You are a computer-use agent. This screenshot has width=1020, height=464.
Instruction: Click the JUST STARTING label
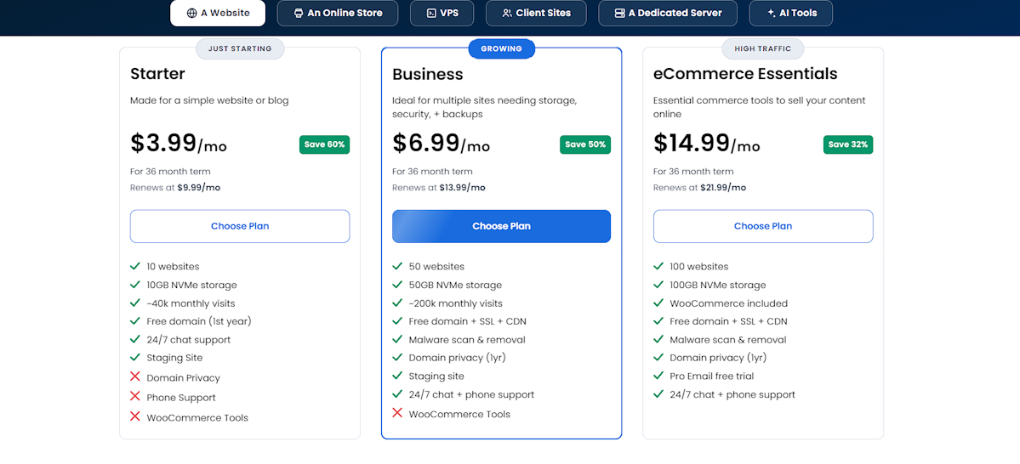(x=240, y=48)
